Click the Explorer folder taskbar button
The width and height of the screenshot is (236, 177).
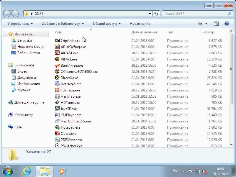tap(45, 171)
